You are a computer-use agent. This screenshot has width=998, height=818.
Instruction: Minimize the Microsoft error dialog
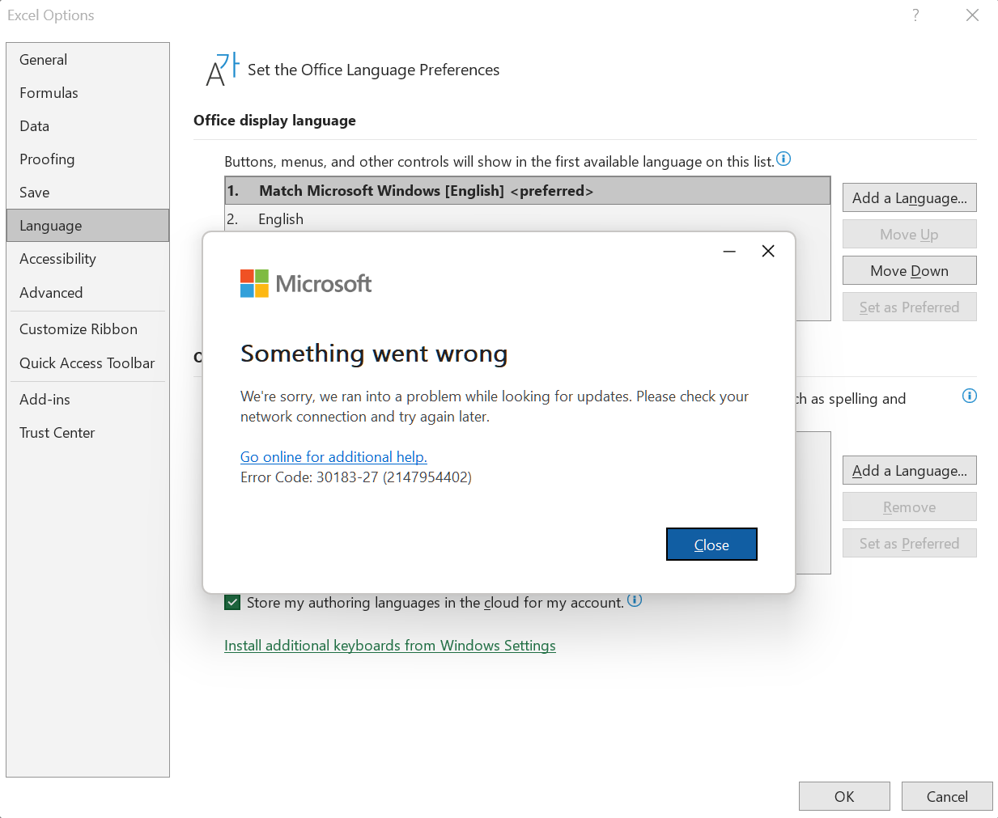pos(729,252)
